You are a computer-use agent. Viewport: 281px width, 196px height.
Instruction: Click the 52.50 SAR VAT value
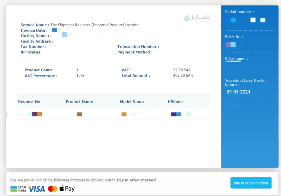(x=182, y=70)
